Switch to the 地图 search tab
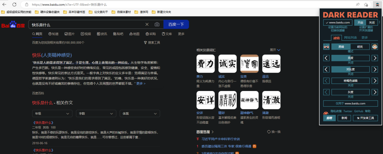The height and width of the screenshot is (154, 383). click(x=134, y=34)
